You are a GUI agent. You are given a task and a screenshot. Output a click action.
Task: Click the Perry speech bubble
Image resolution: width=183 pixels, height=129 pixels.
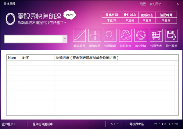[x=69, y=14]
